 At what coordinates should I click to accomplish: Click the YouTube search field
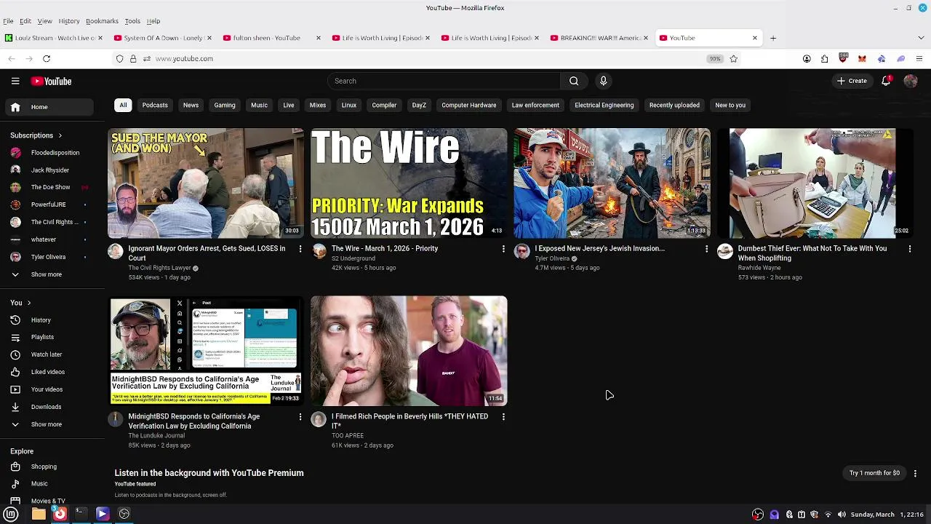pos(444,81)
